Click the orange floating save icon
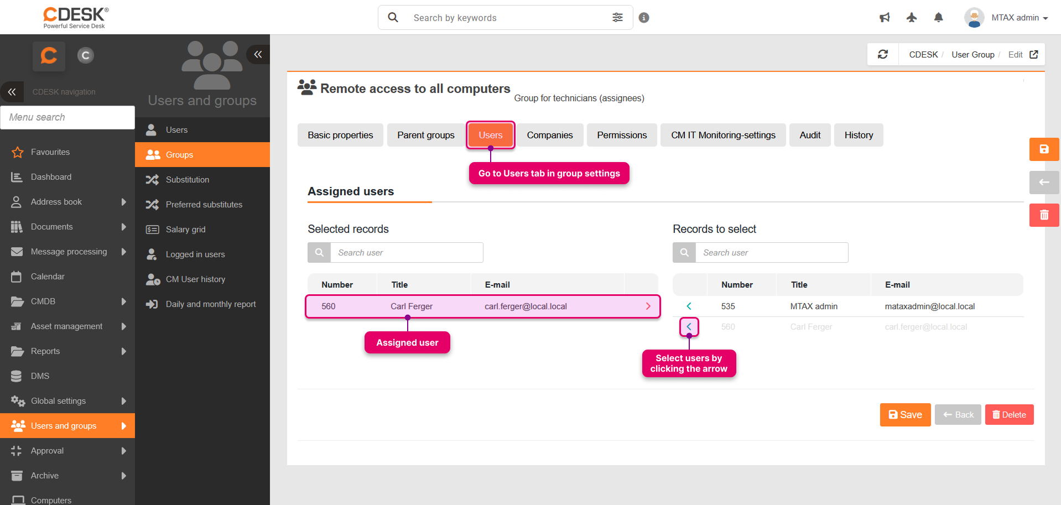Viewport: 1061px width, 505px height. point(1044,149)
